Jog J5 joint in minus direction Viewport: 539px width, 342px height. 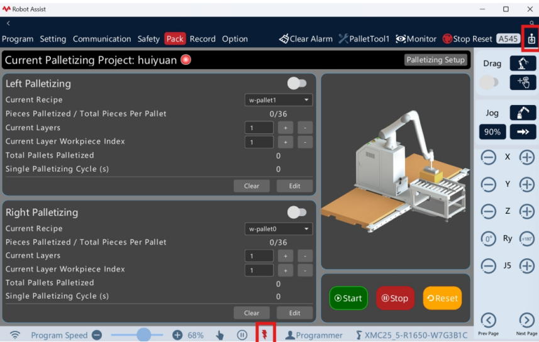pyautogui.click(x=488, y=266)
